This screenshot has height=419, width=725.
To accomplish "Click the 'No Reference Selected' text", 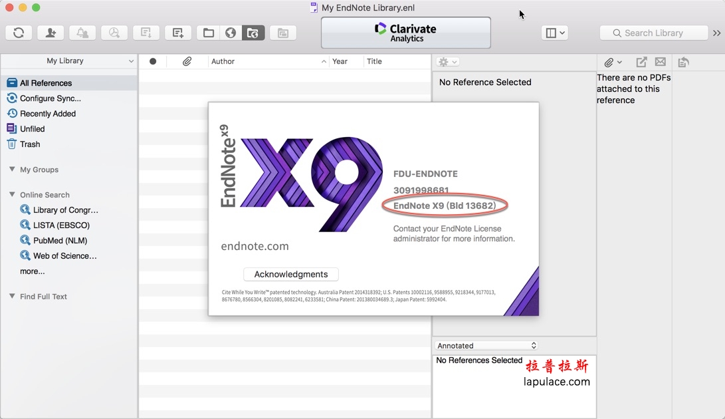I will pos(485,82).
